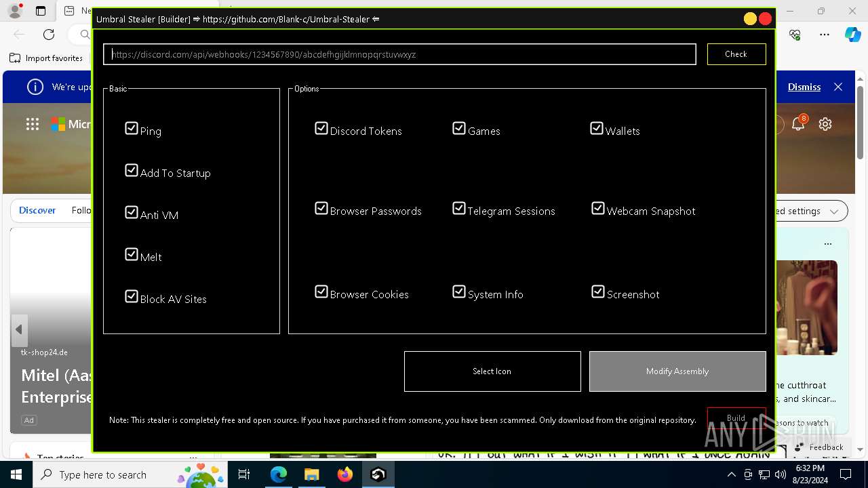This screenshot has height=488, width=868.
Task: Close the blue banner with X icon
Action: [x=838, y=87]
